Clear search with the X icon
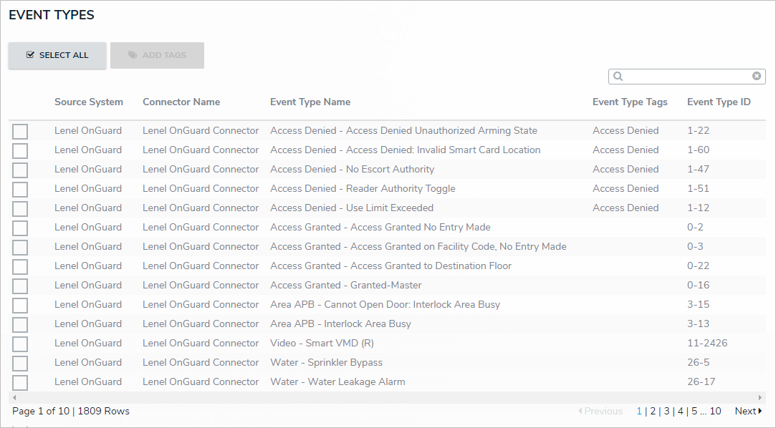Image resolution: width=776 pixels, height=428 pixels. coord(757,76)
